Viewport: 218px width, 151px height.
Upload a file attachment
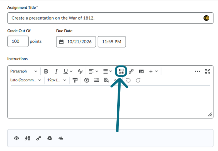tap(17, 138)
